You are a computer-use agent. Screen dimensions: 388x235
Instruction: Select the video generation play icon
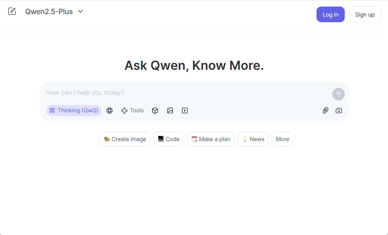(185, 110)
